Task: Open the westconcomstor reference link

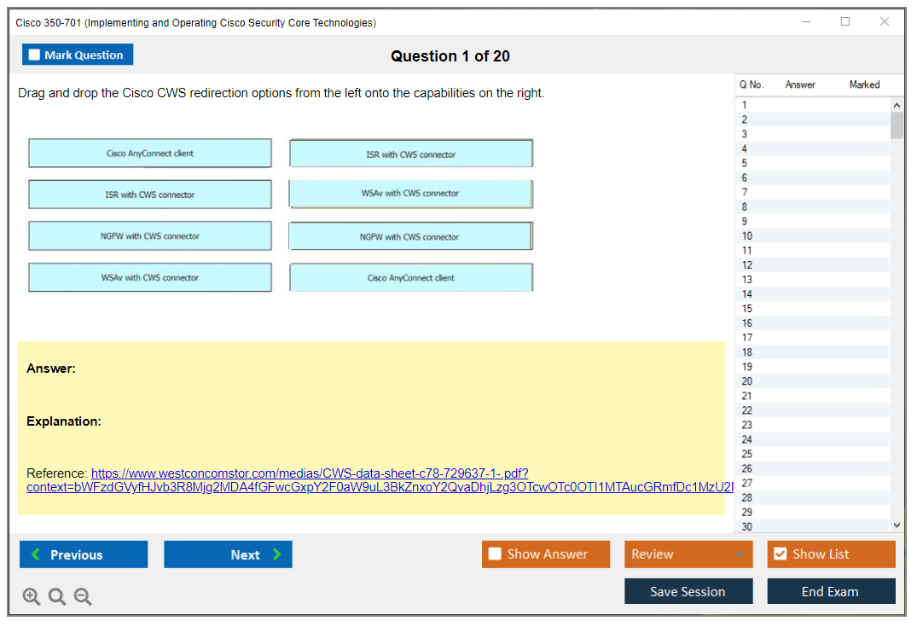Action: (x=310, y=473)
